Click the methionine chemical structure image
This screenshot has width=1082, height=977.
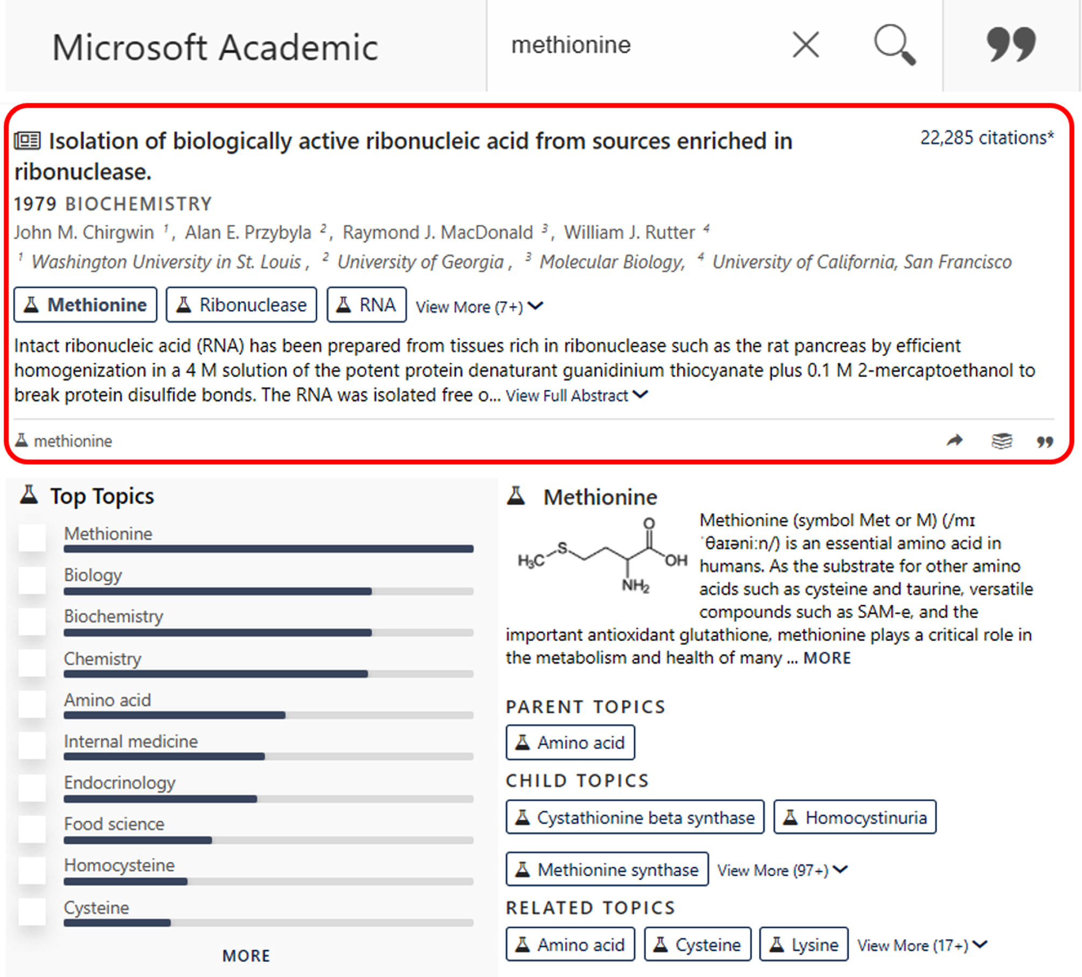coord(602,556)
